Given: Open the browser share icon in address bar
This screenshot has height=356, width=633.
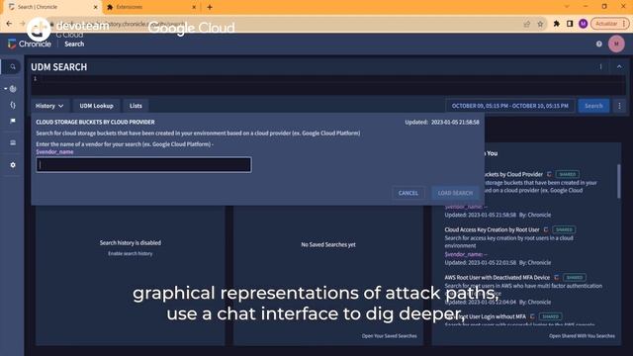Looking at the screenshot, I should [x=527, y=24].
